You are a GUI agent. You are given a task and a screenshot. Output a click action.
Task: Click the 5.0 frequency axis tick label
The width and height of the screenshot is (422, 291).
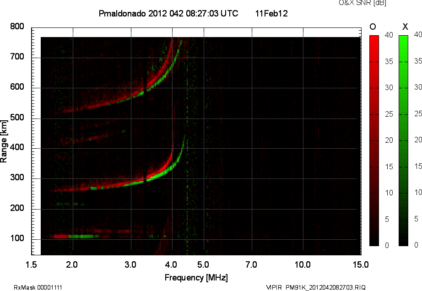[203, 264]
